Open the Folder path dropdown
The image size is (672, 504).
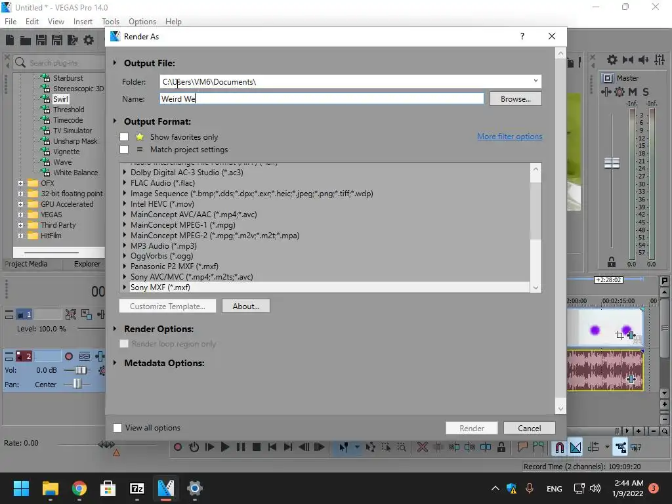click(x=535, y=81)
